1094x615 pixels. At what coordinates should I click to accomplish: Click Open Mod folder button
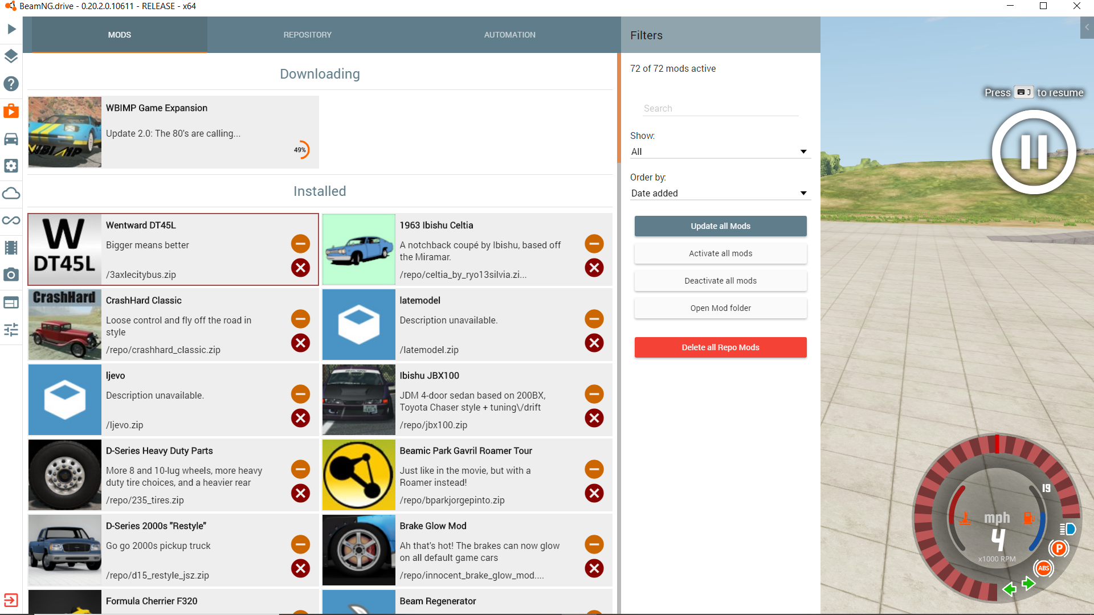pyautogui.click(x=720, y=308)
